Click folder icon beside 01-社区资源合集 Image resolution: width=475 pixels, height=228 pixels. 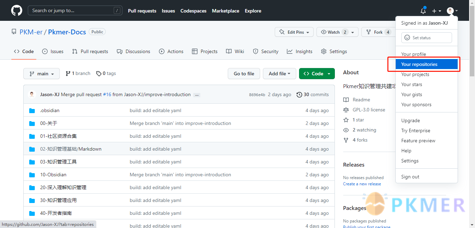32,136
